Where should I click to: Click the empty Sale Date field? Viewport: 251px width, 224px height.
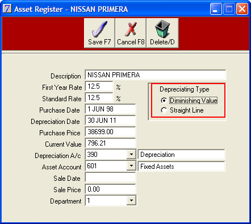pos(110,177)
